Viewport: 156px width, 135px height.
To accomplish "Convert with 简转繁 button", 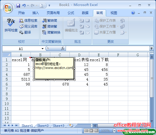I will [49, 27].
